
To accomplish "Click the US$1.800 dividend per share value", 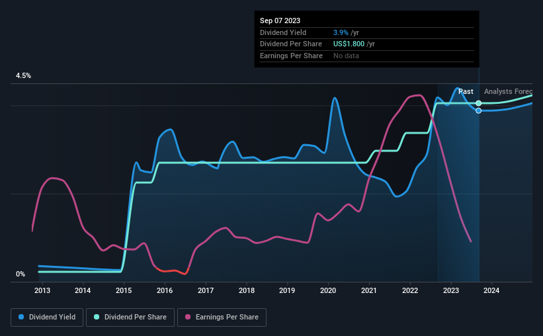I will 349,44.
